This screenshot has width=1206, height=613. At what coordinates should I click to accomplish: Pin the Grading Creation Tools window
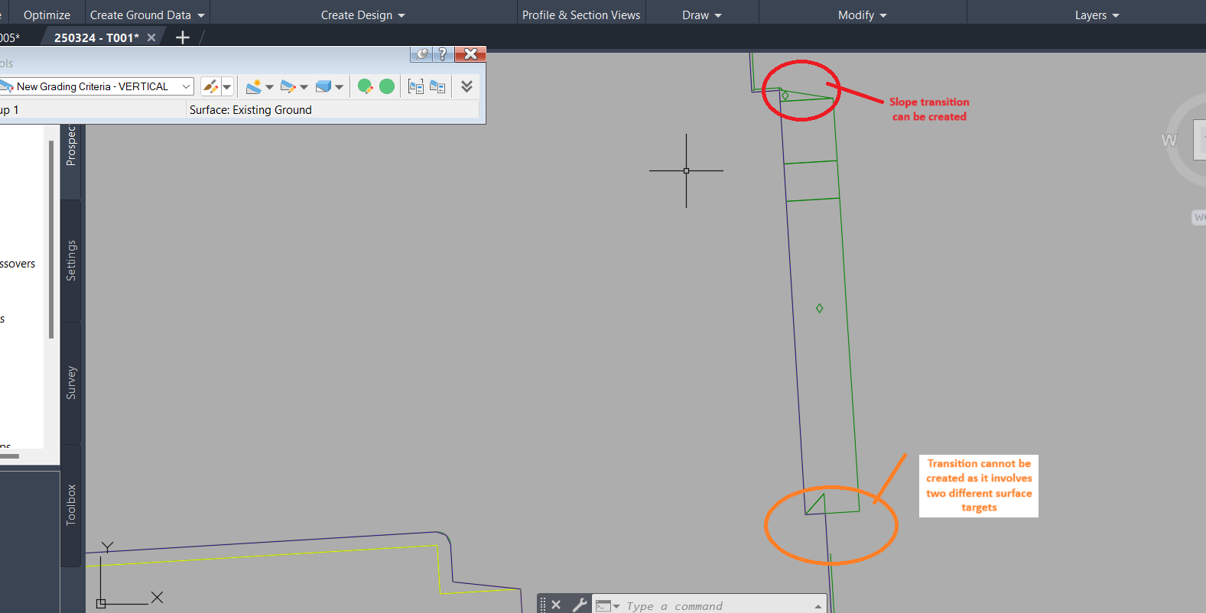421,54
